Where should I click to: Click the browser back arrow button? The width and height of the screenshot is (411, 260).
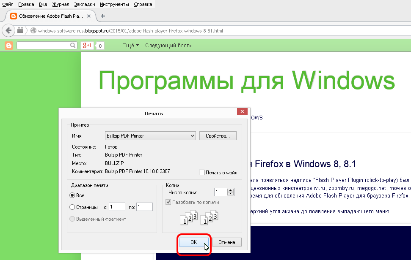[8, 30]
